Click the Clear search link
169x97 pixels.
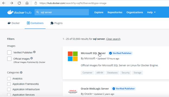(x=113, y=39)
